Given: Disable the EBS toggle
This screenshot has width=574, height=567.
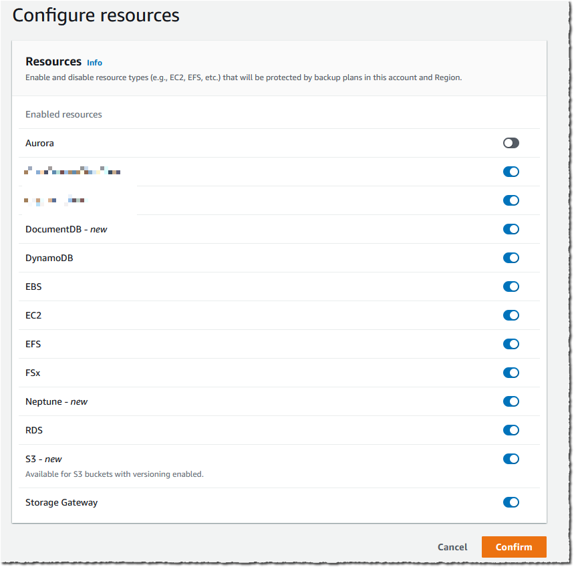Looking at the screenshot, I should [511, 287].
